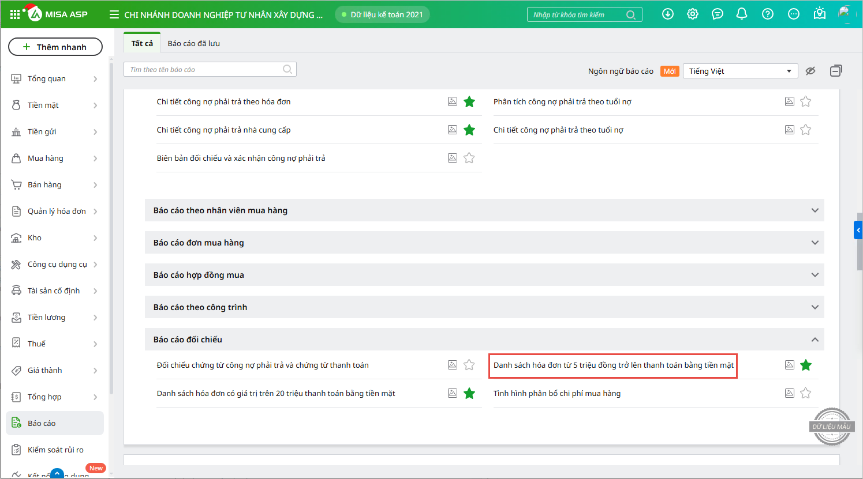Star Biên bản đối chiếu và xác nhận report
Screen dimensions: 863x479
[x=469, y=158]
